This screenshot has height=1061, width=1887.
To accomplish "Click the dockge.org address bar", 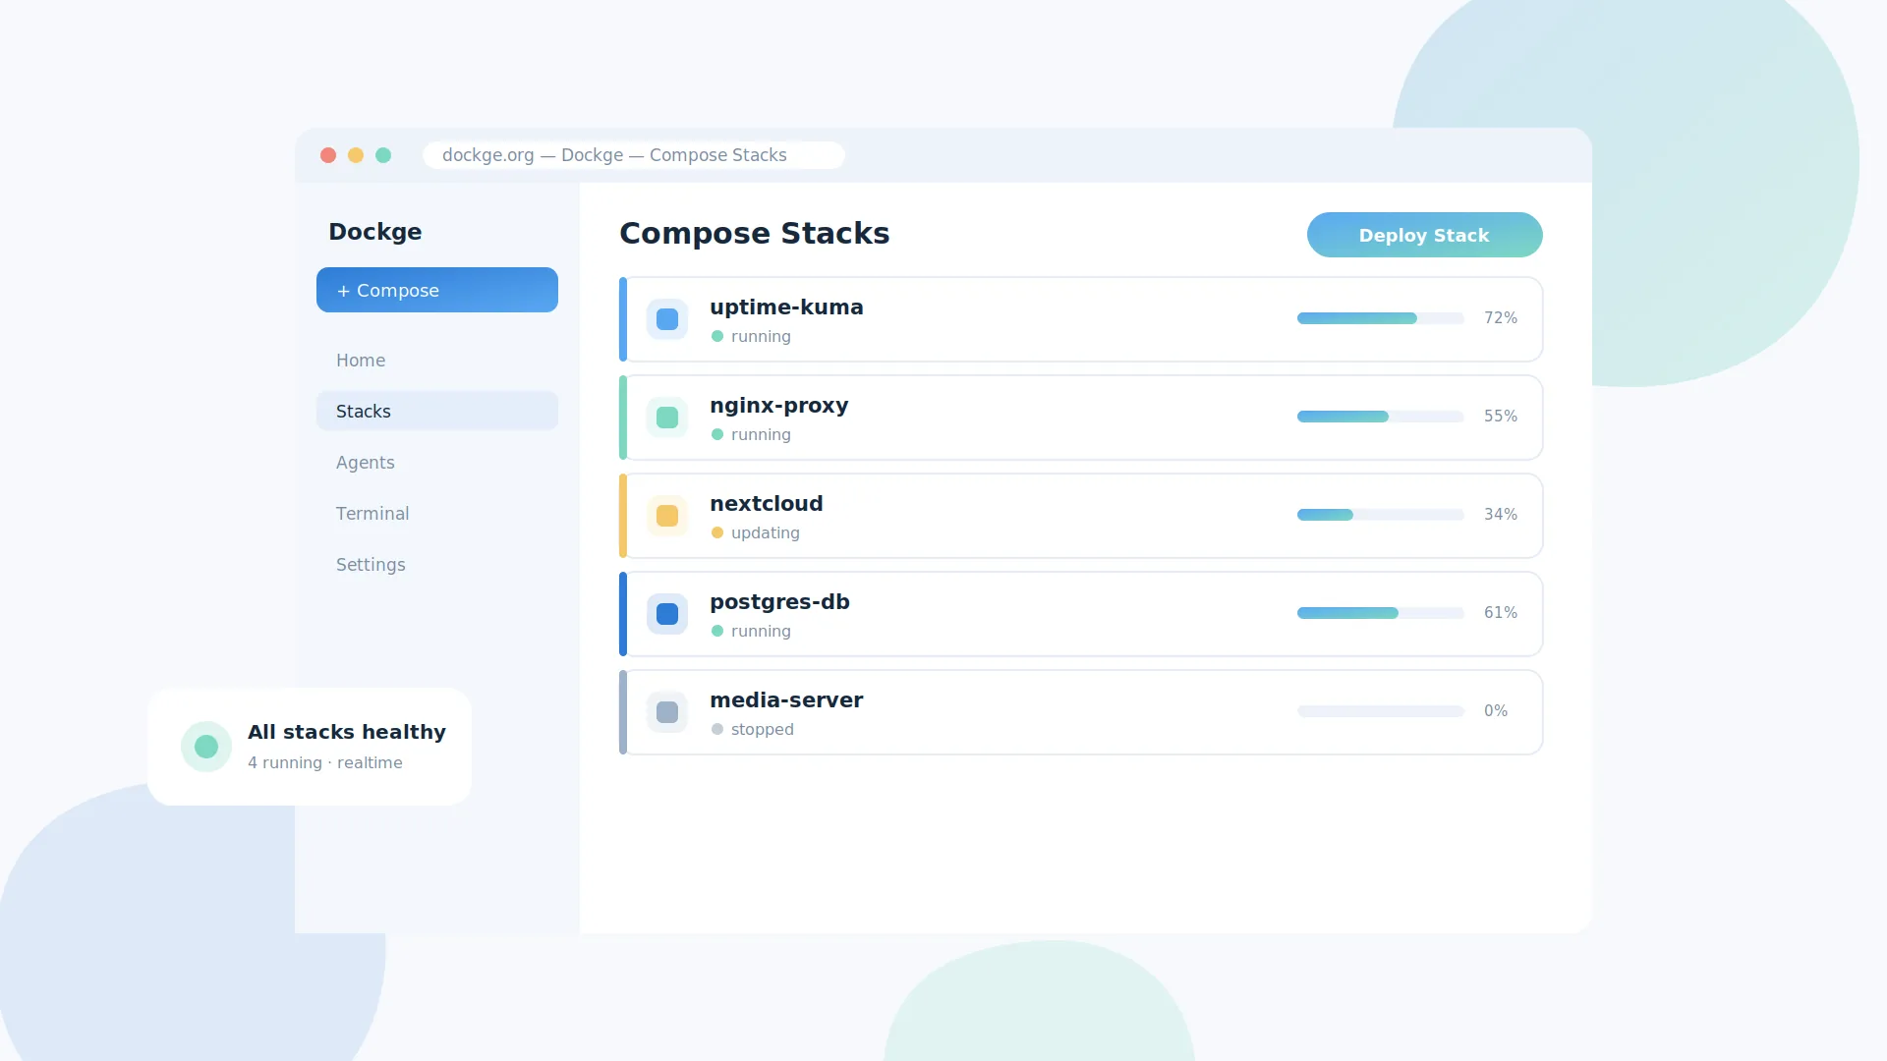I will click(x=634, y=155).
